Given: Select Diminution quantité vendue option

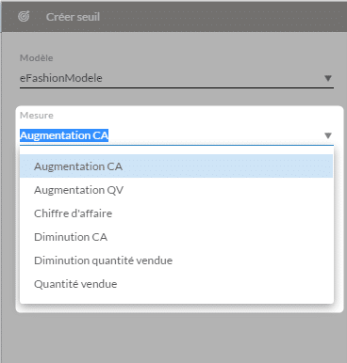Looking at the screenshot, I should (176, 260).
